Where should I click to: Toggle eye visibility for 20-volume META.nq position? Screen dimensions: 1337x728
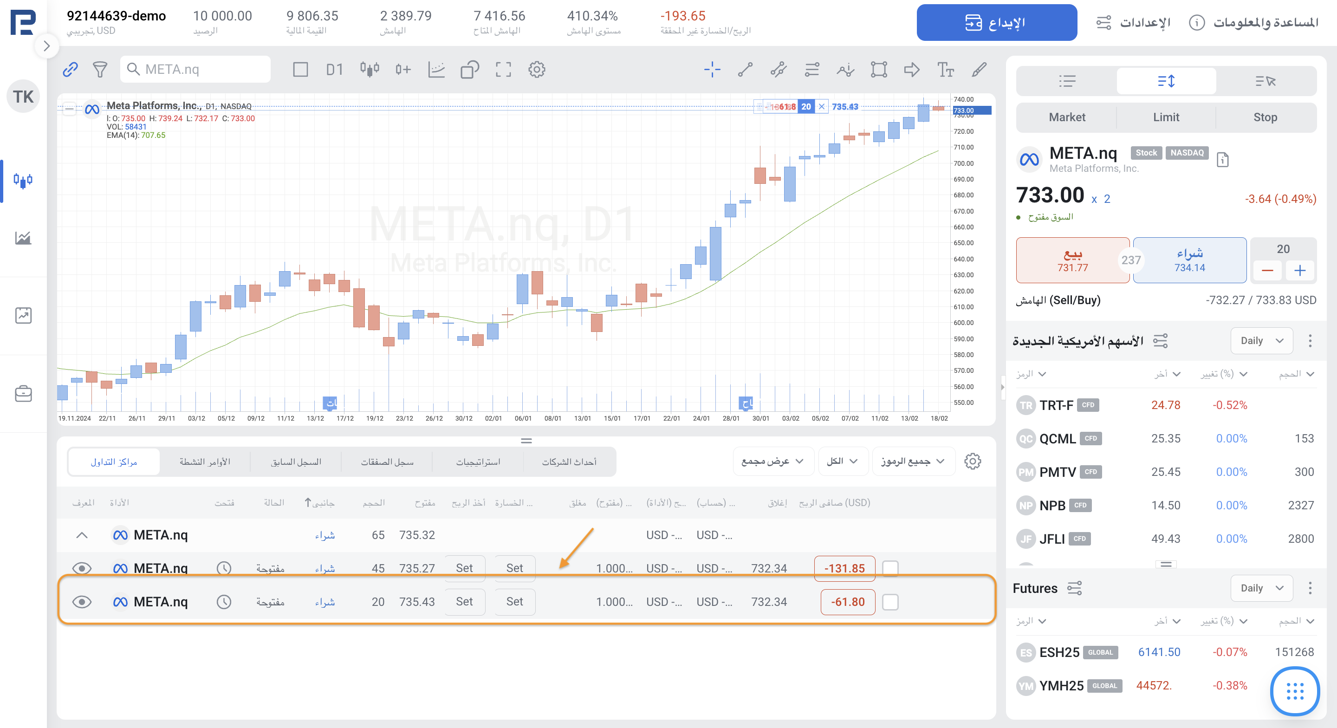[82, 602]
